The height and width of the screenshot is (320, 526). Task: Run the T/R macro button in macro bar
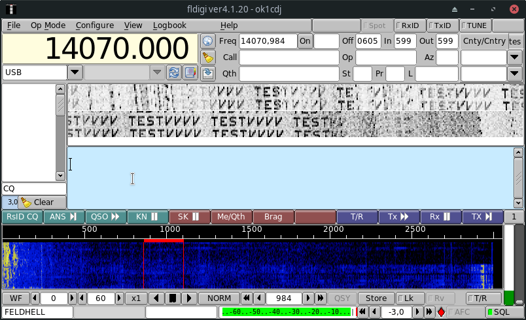357,217
